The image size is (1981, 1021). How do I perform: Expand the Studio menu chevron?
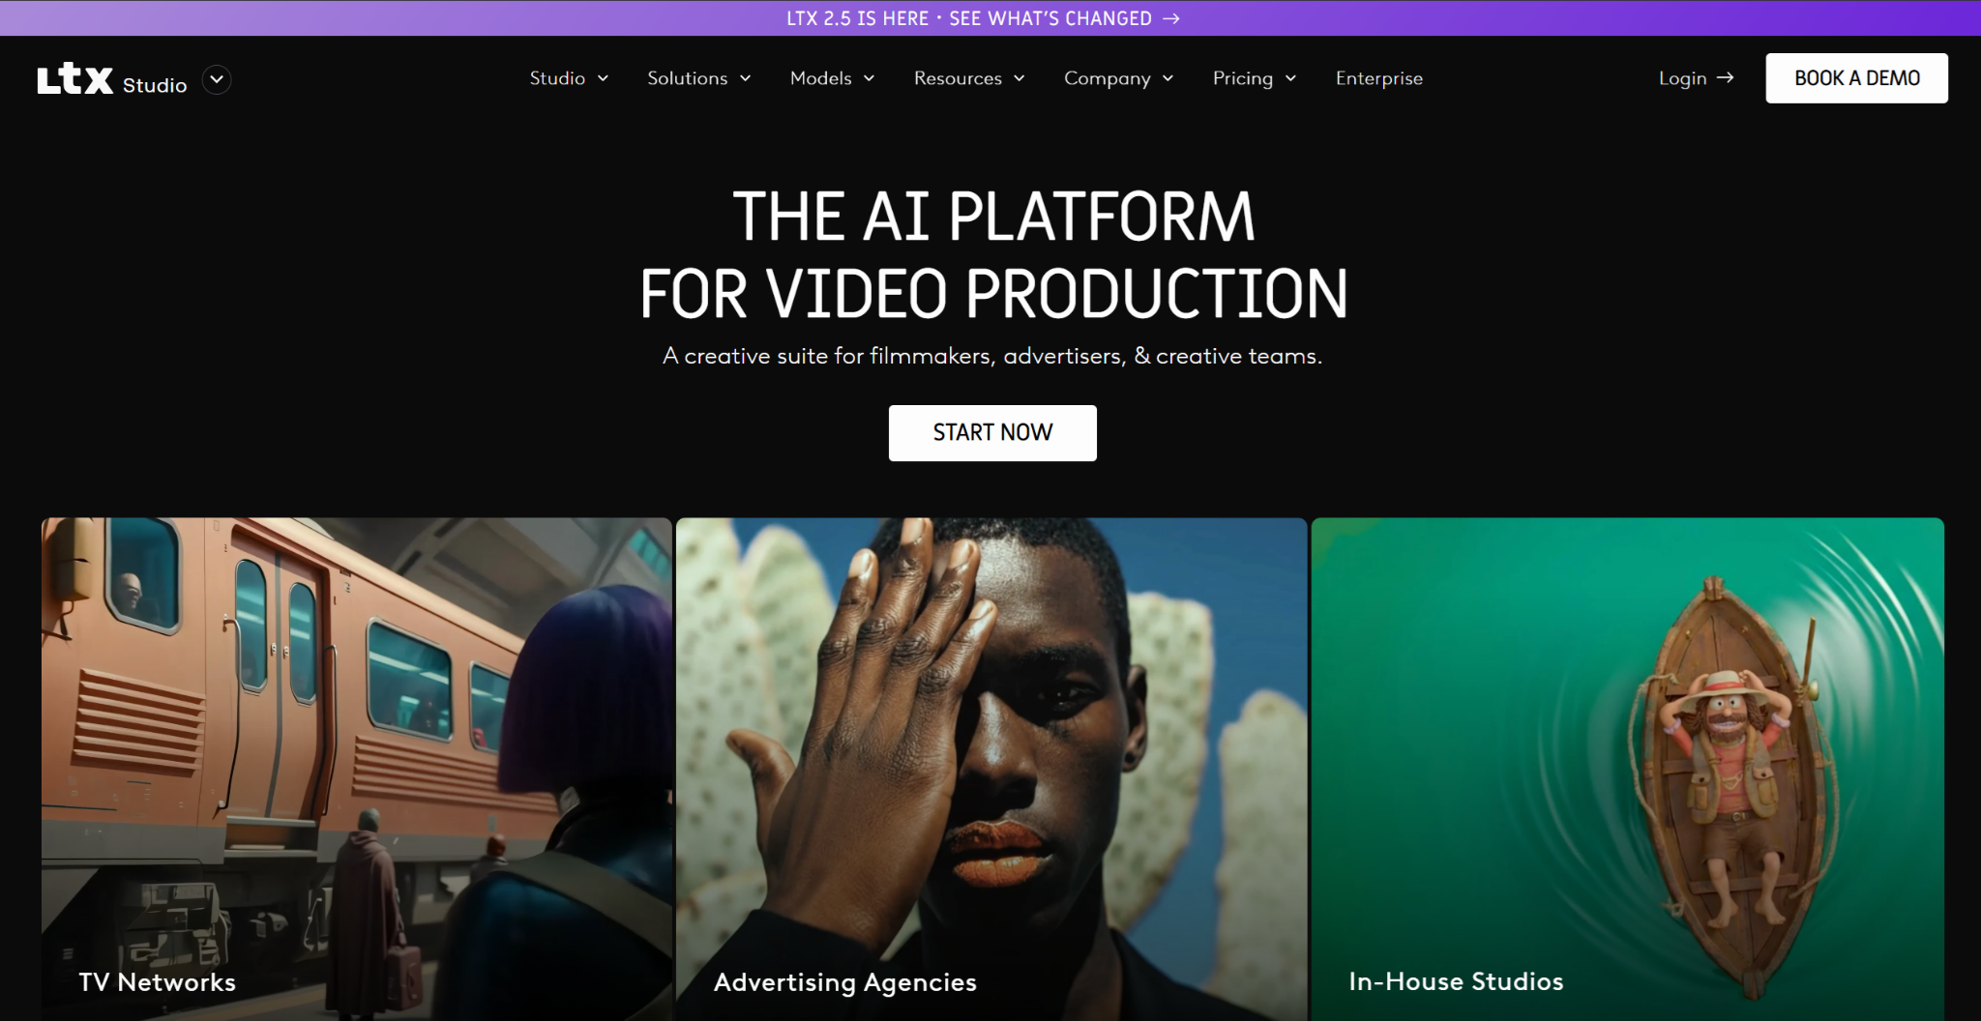[603, 78]
